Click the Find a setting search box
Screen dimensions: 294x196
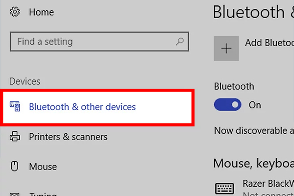point(93,42)
